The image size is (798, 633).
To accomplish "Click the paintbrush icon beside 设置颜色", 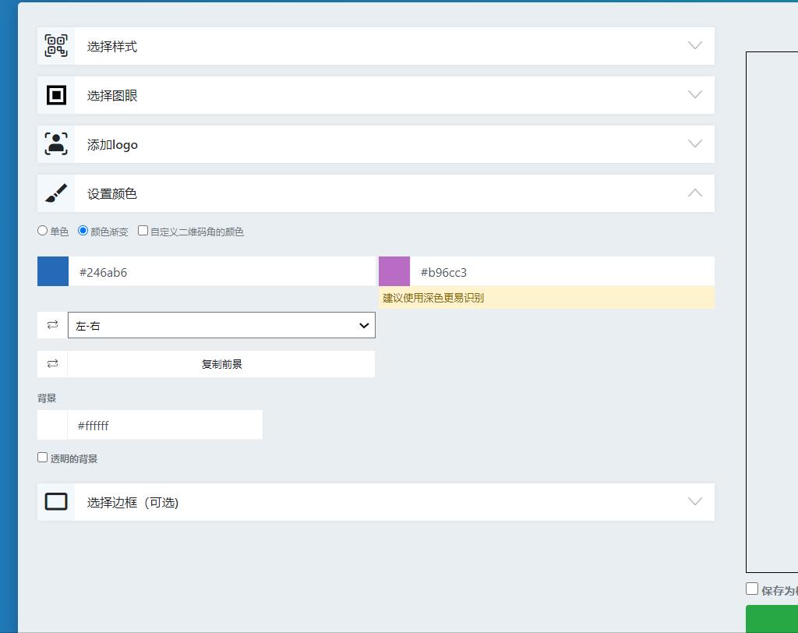I will click(55, 193).
